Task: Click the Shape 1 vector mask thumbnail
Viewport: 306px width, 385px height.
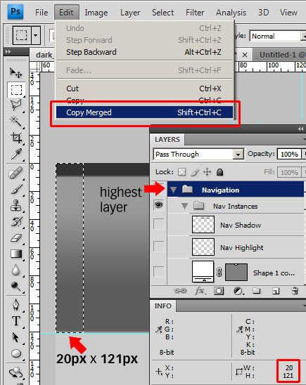Action: (x=236, y=272)
